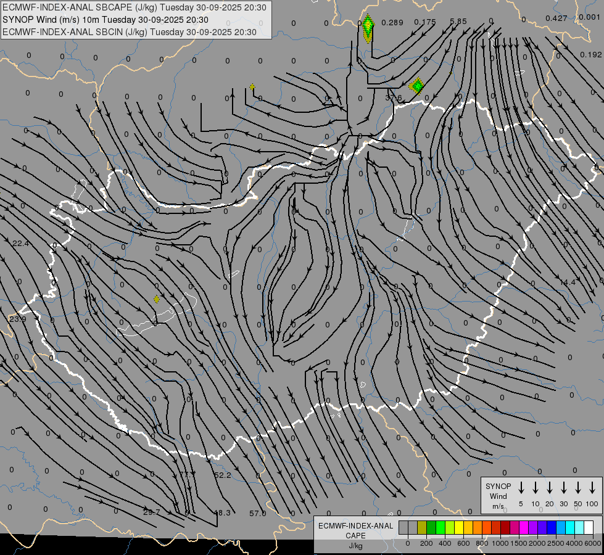The height and width of the screenshot is (555, 604).
Task: Click the value 5.85 at the top
Action: 458,22
